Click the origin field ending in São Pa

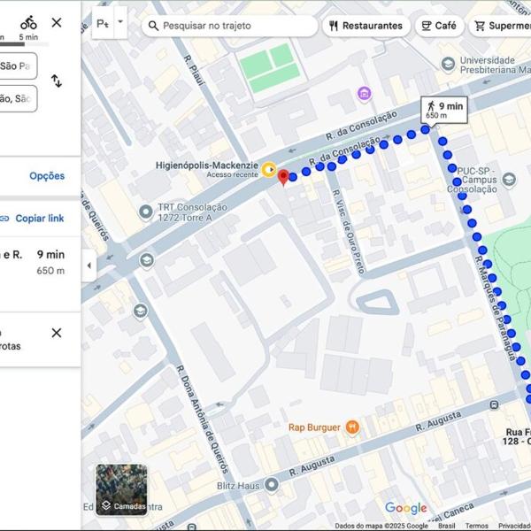(17, 65)
